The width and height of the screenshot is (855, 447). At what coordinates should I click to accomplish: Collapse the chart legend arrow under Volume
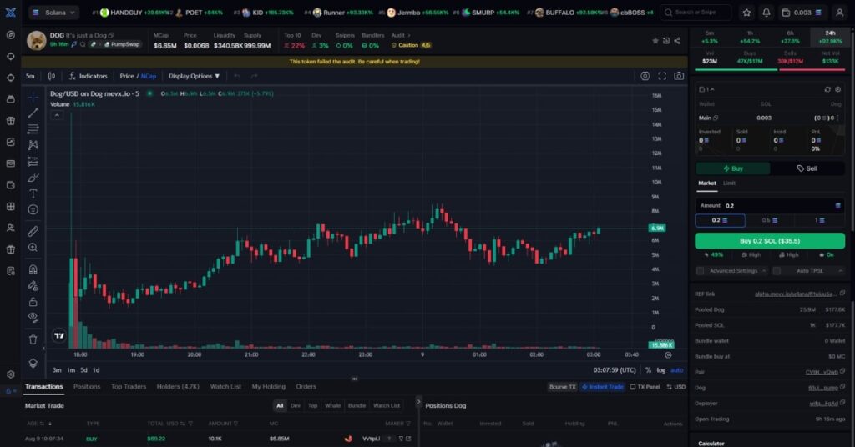click(x=57, y=115)
